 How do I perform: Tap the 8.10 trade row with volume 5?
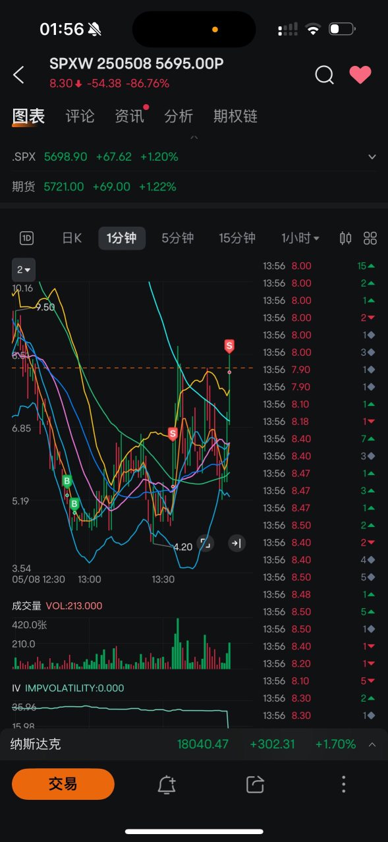pyautogui.click(x=319, y=681)
